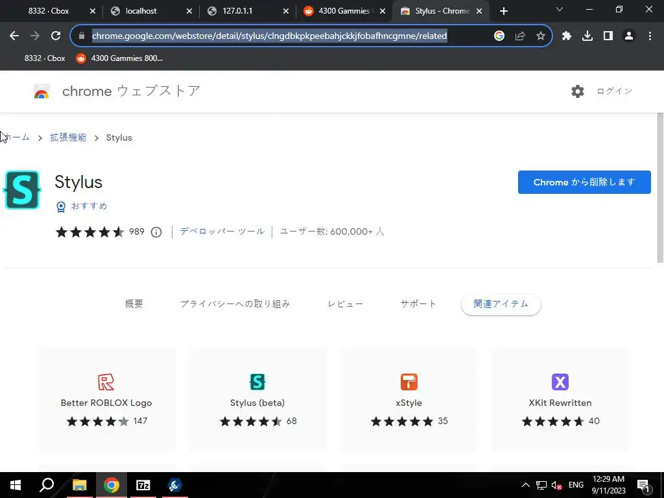Select the 概要 overview tab
Image resolution: width=664 pixels, height=498 pixels.
pos(134,304)
